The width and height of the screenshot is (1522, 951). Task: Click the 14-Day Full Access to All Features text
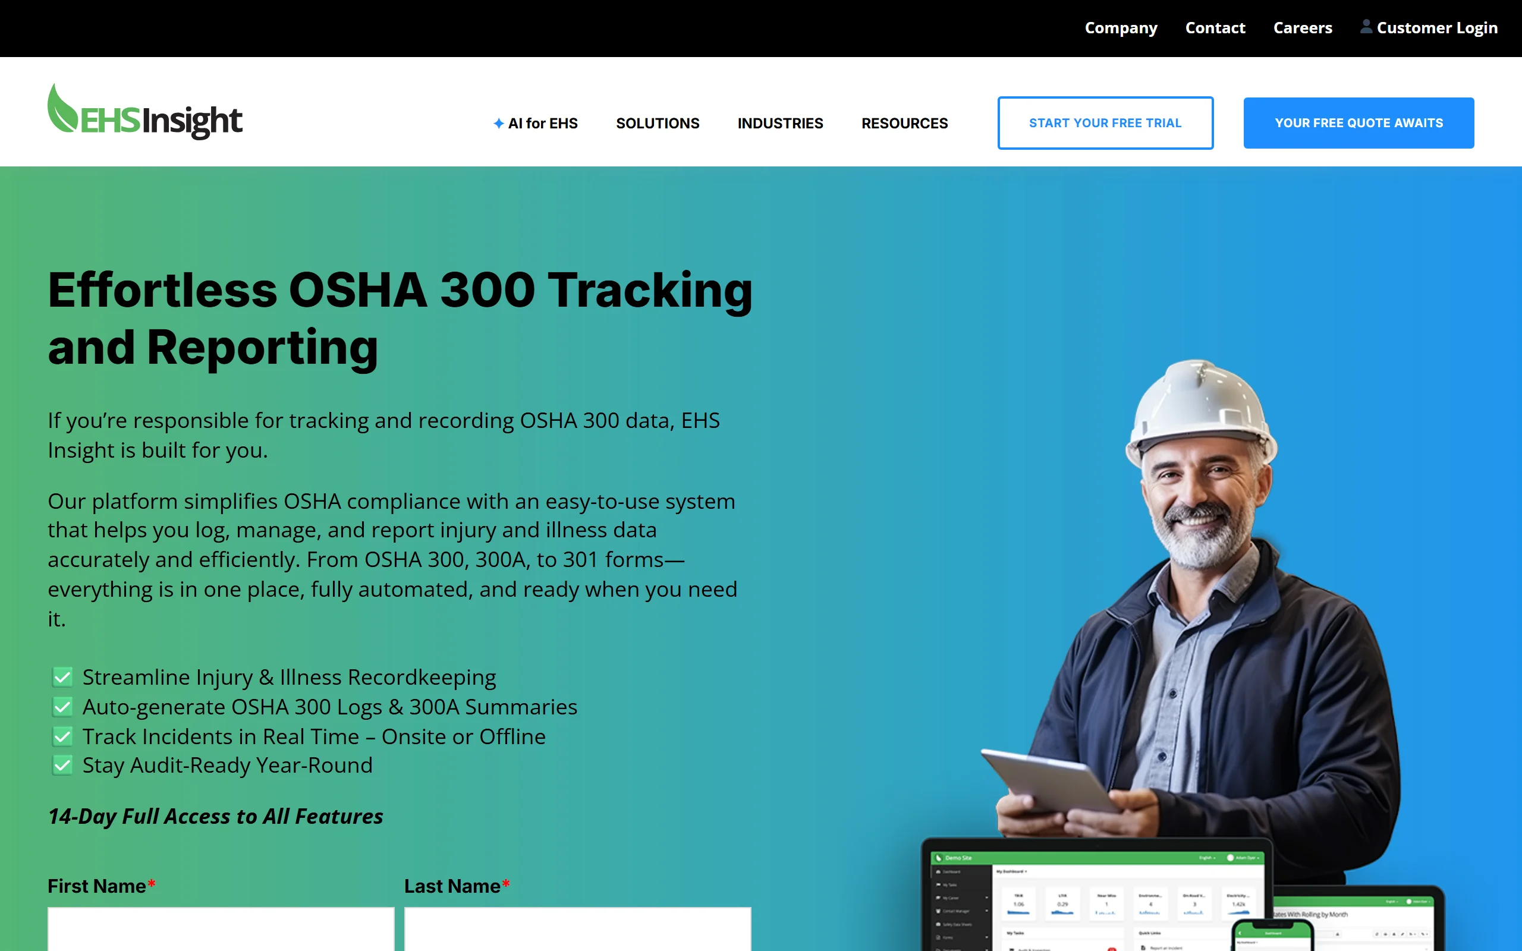pyautogui.click(x=215, y=817)
